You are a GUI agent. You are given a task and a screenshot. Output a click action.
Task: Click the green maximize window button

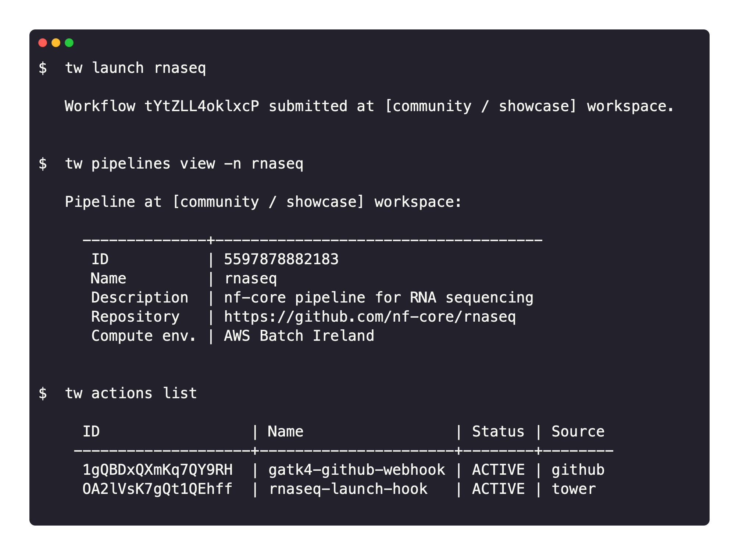tap(69, 43)
